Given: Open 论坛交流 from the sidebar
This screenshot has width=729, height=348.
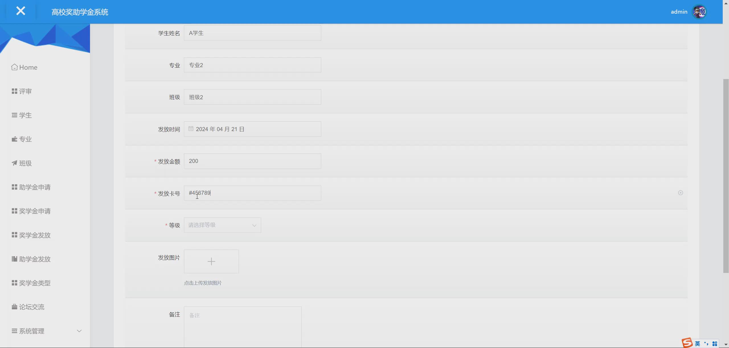Looking at the screenshot, I should click(x=31, y=307).
